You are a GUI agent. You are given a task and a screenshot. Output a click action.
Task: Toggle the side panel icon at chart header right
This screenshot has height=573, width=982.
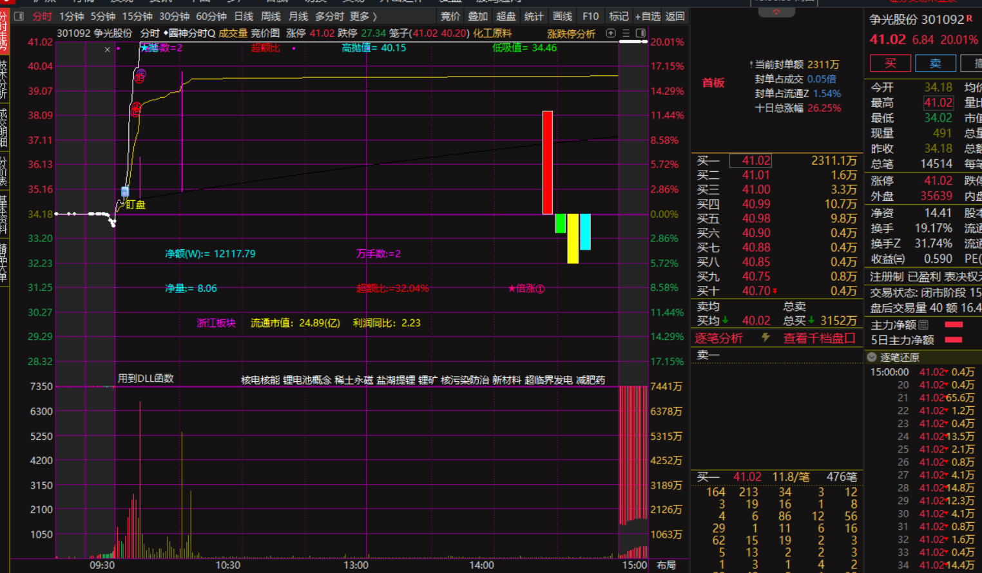pyautogui.click(x=640, y=33)
